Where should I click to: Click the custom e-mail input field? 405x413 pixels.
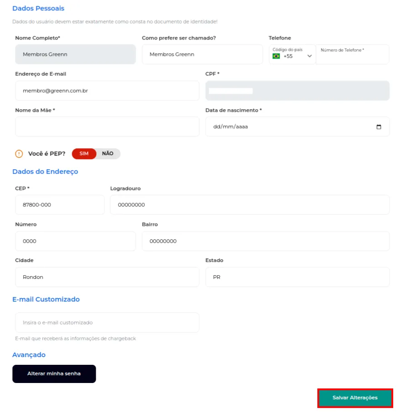tap(107, 322)
